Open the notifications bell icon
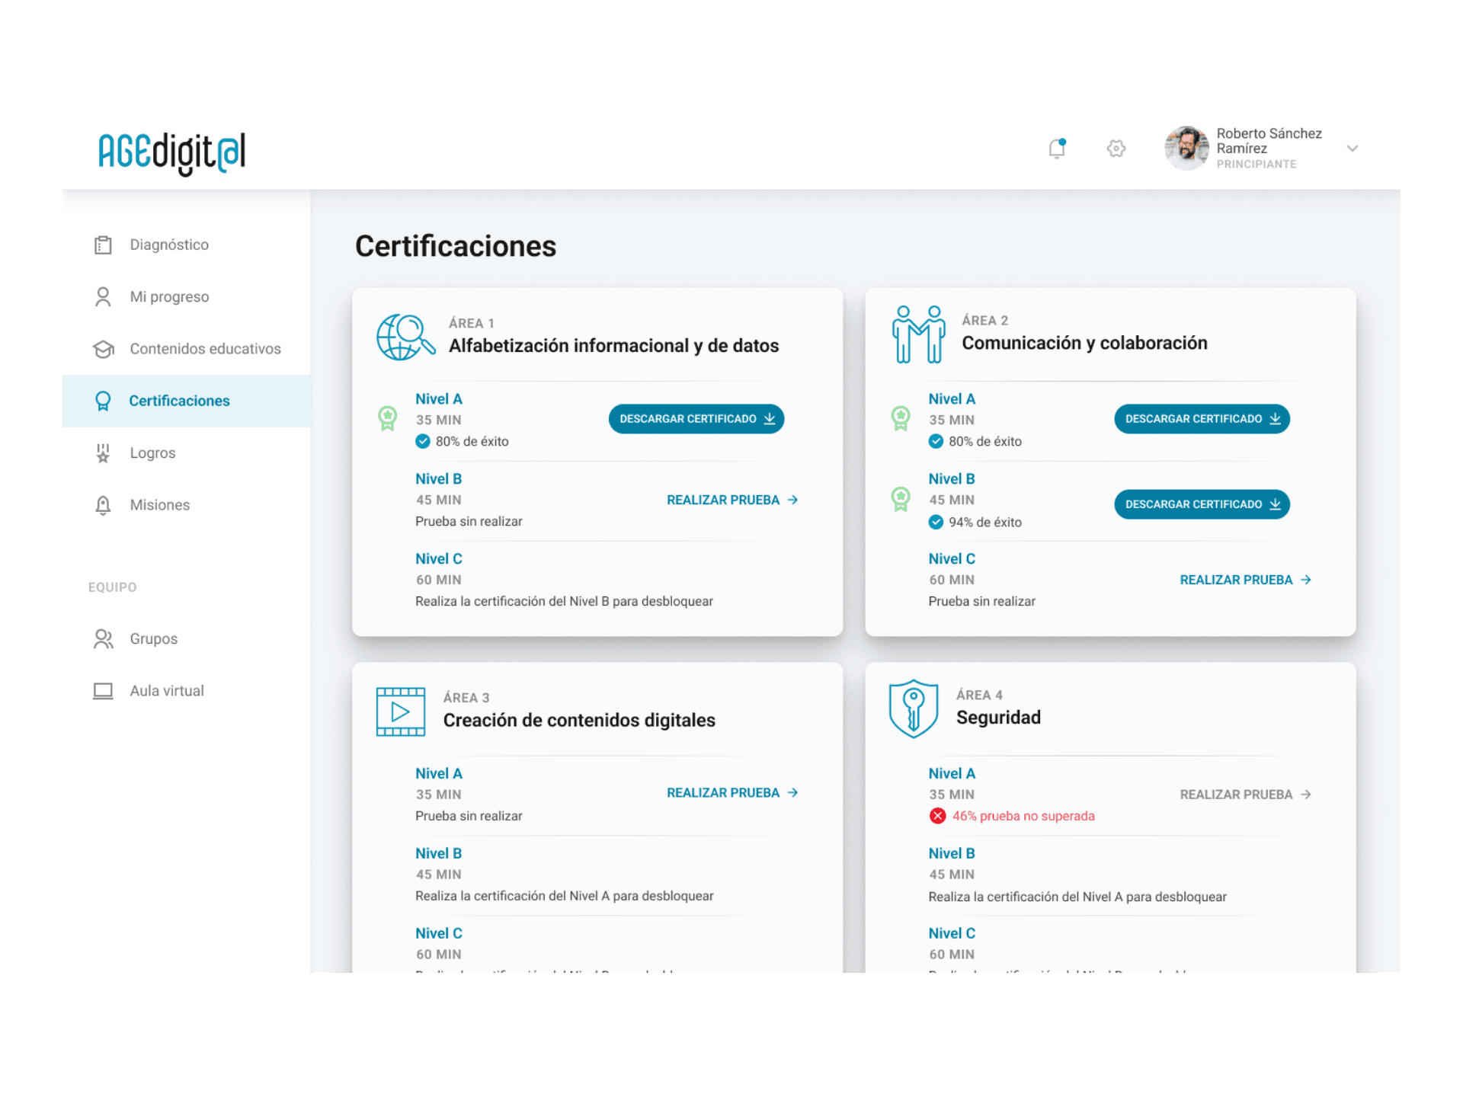Image resolution: width=1463 pixels, height=1097 pixels. pyautogui.click(x=1056, y=149)
